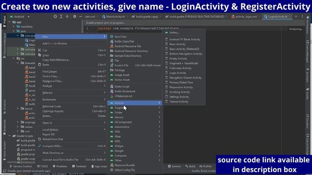The image size is (312, 175).
Task: Open the Build tool window
Action: [x=190, y=166]
